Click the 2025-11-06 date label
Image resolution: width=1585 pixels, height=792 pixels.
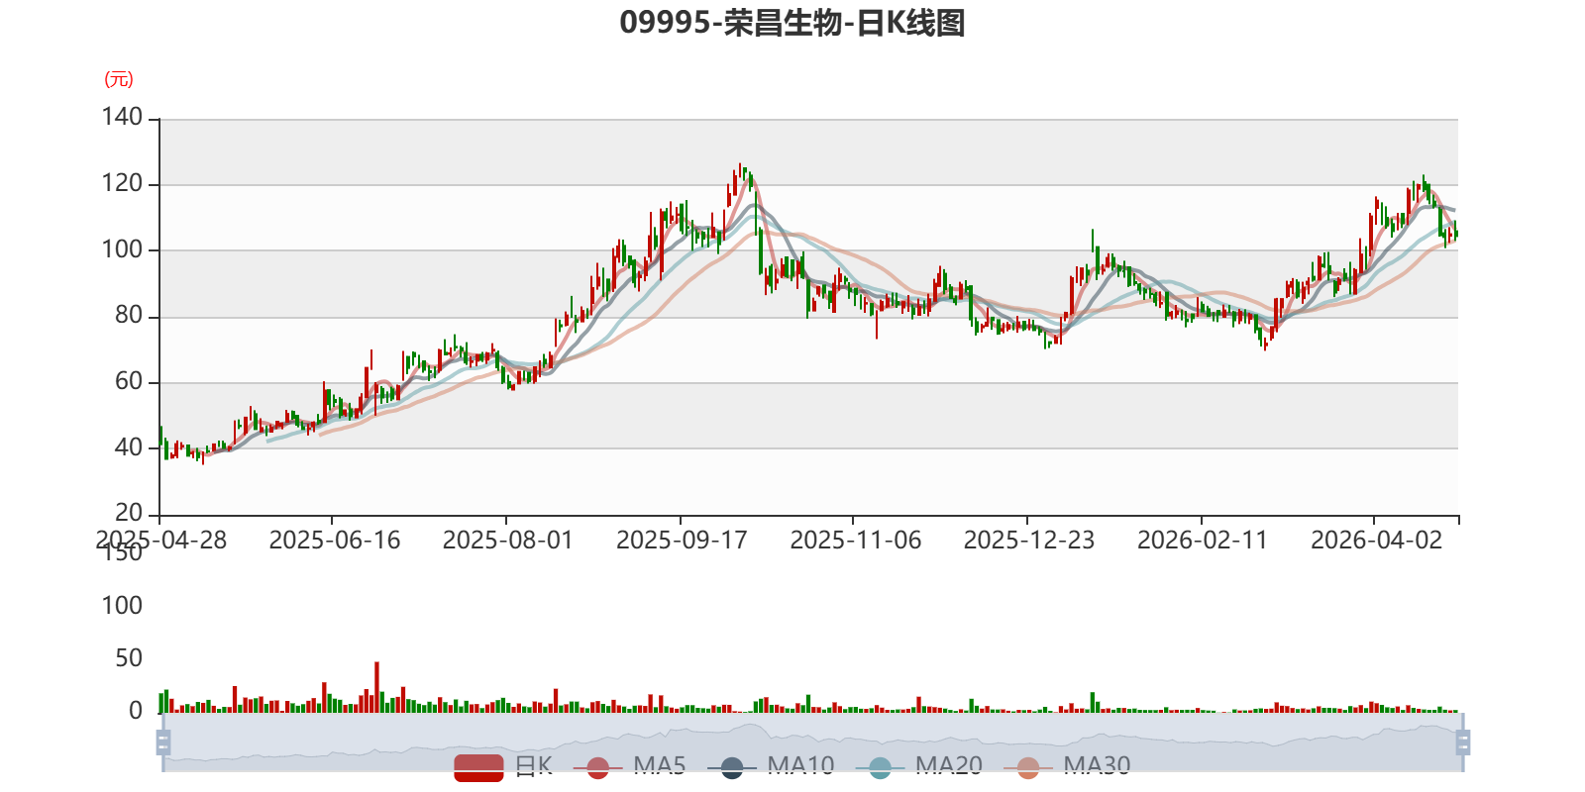(856, 541)
